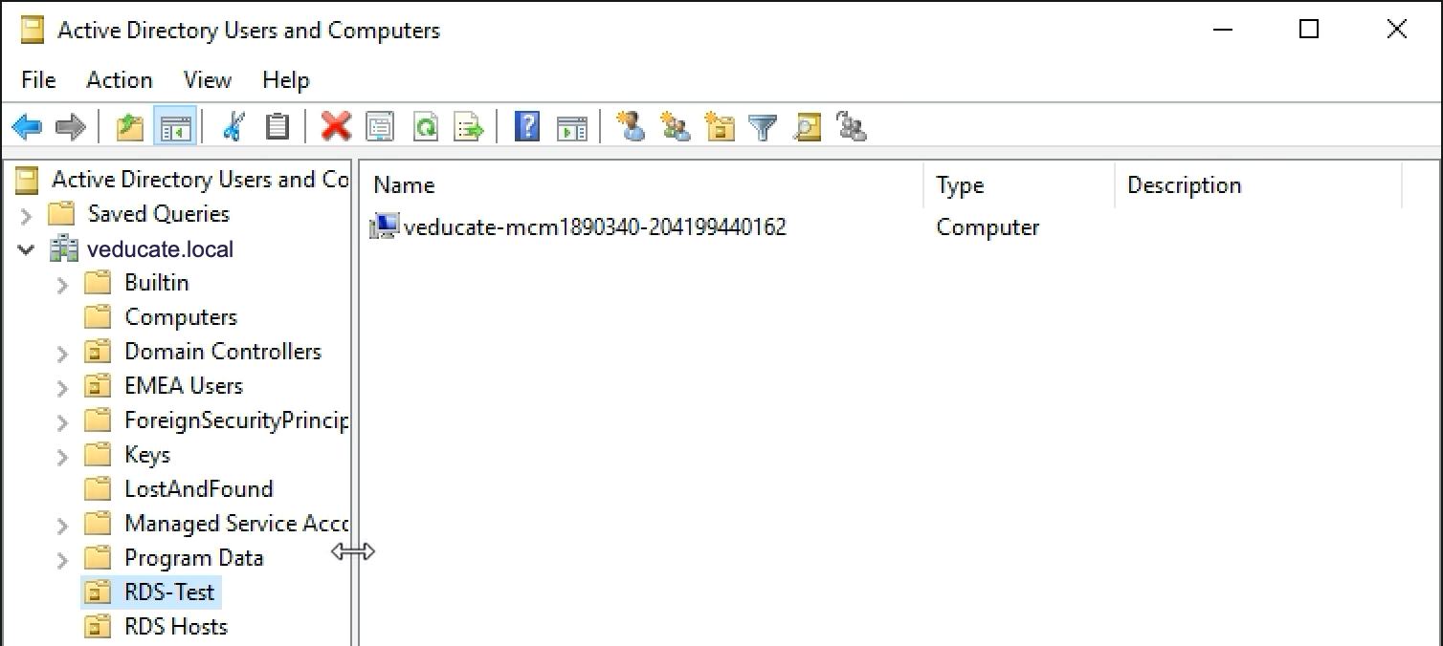The height and width of the screenshot is (646, 1443).
Task: Expand the ForeignSecurityPrincipals container
Action: coord(63,421)
